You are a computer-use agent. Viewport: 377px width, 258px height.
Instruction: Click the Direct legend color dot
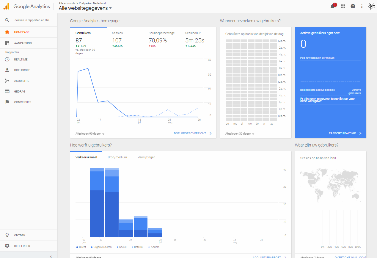point(77,247)
